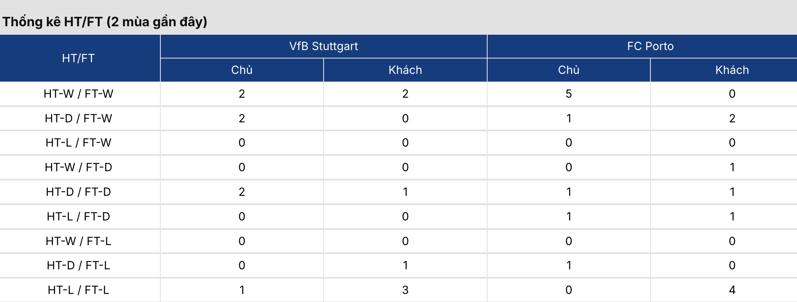Select the Khách subheader under VfB Stuttgart
797x302 pixels.
point(405,70)
